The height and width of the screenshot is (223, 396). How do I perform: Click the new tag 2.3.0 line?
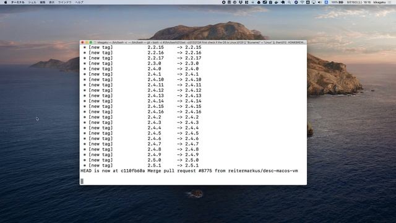[x=141, y=63]
